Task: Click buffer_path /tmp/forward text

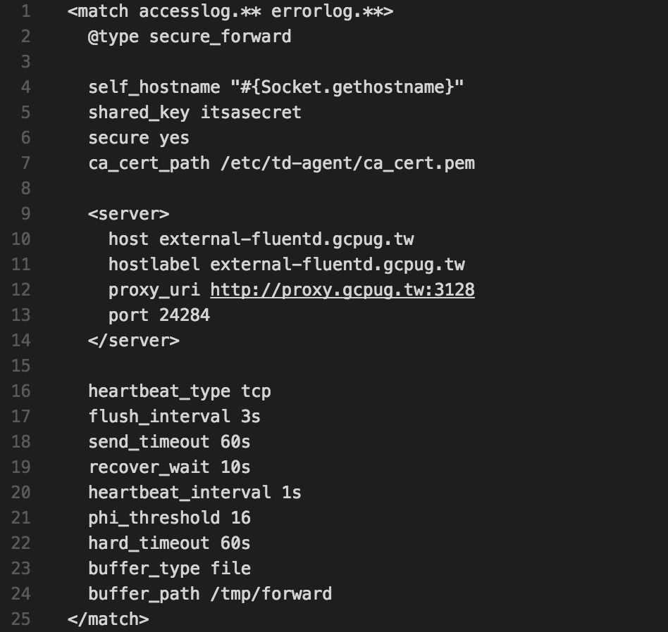Action: point(210,594)
